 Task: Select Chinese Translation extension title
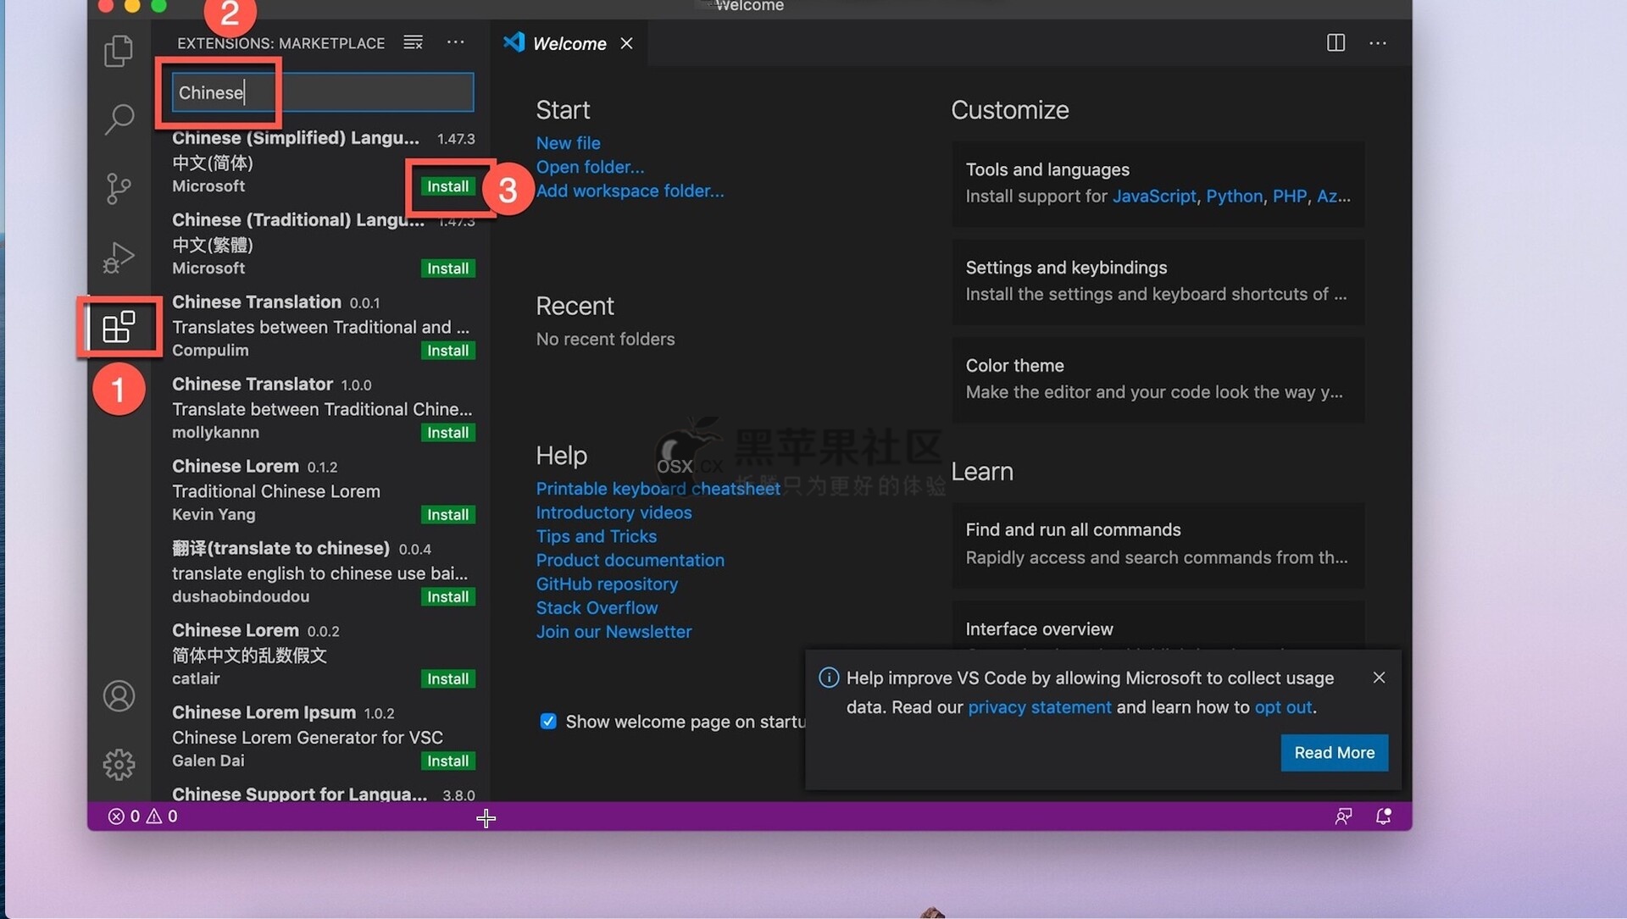point(256,302)
